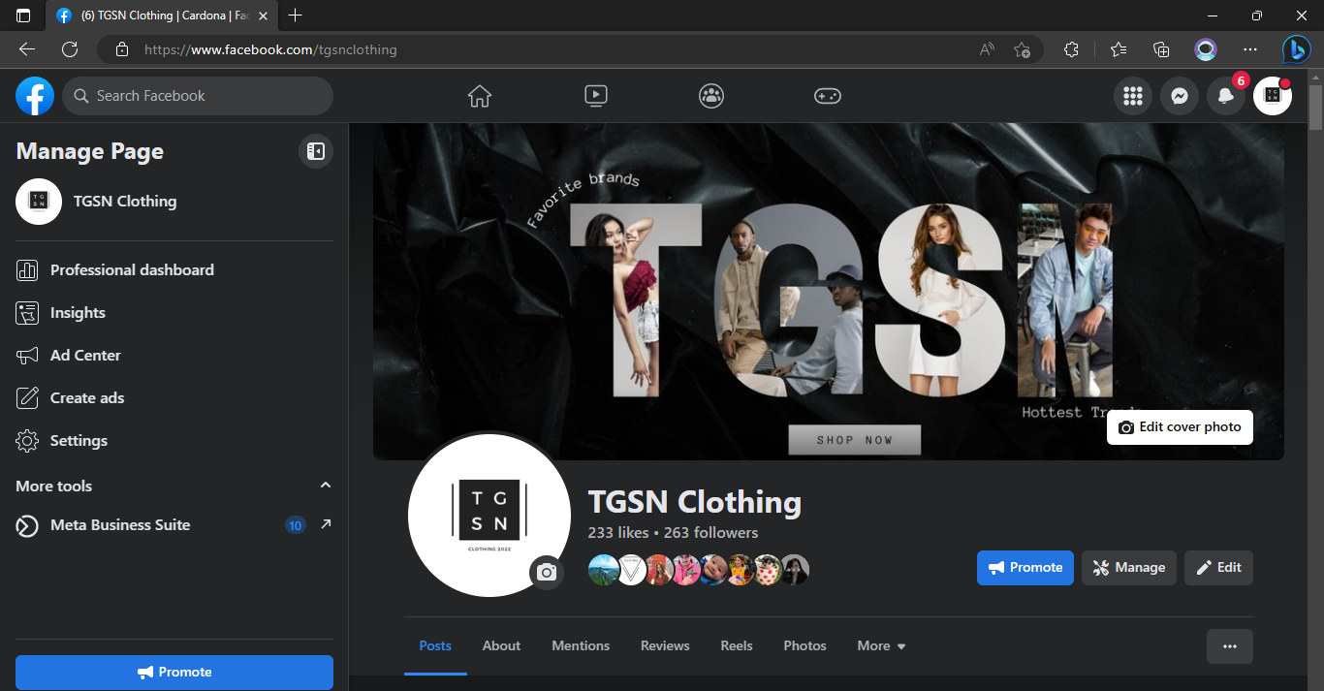Image resolution: width=1324 pixels, height=691 pixels.
Task: Open the Bing sidebar icon
Action: (1297, 49)
